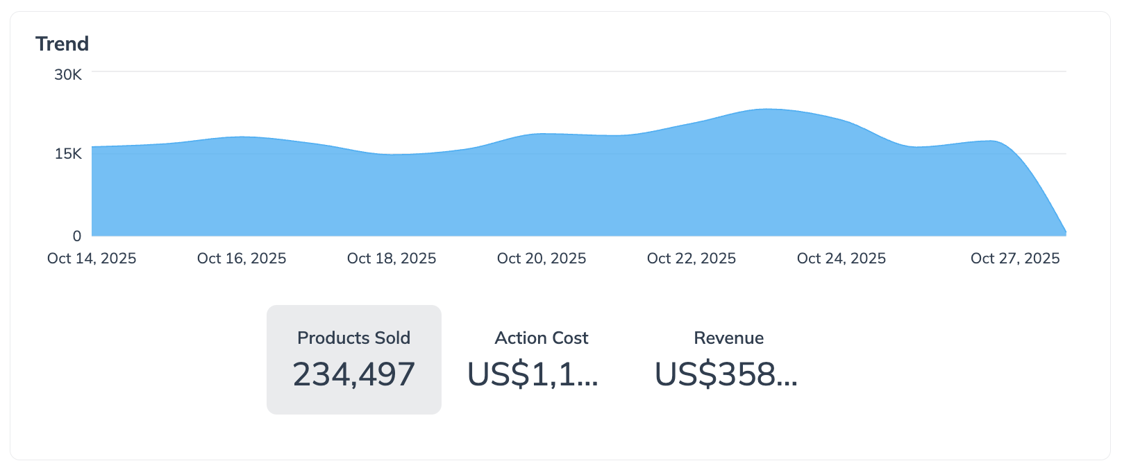Select the Products Sold metric card

point(353,359)
